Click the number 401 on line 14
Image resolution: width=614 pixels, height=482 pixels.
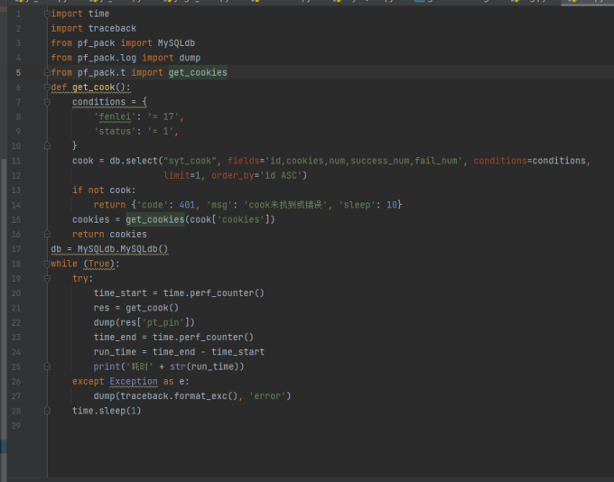click(x=187, y=205)
